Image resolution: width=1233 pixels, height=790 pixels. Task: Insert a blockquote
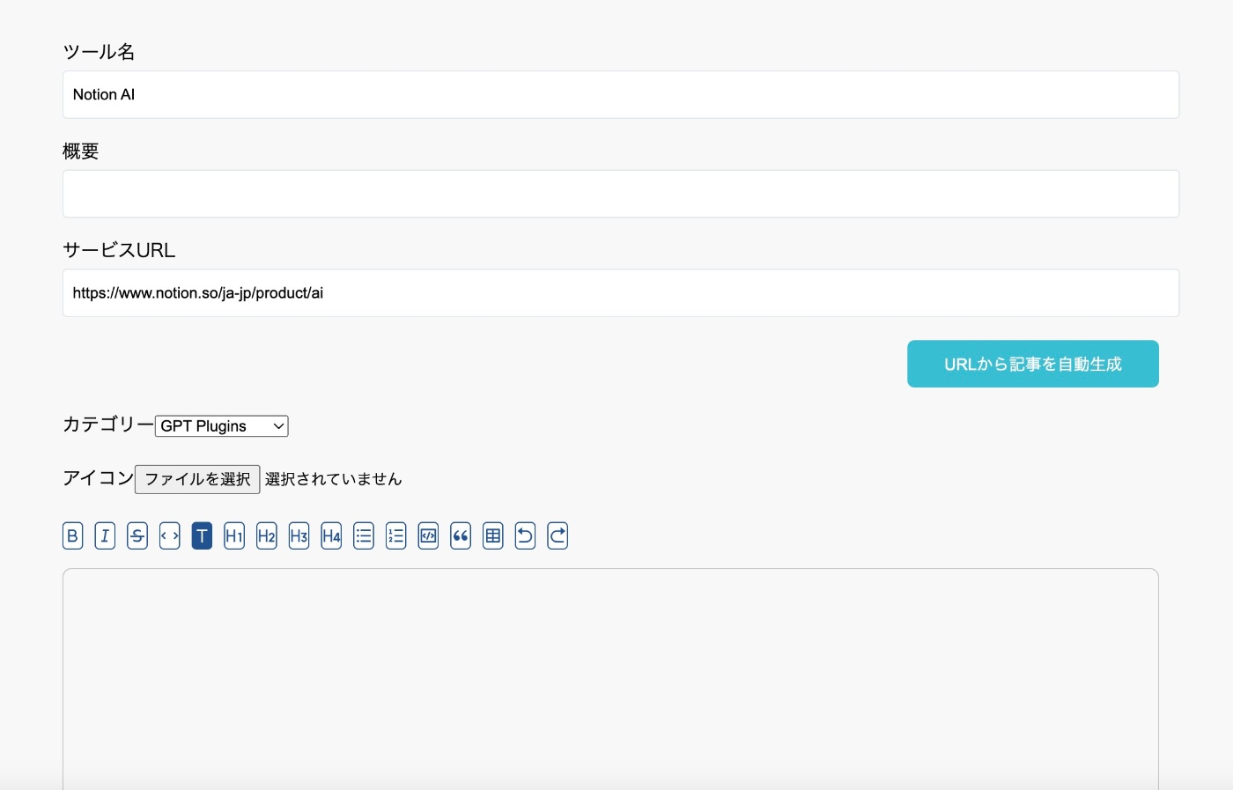461,535
